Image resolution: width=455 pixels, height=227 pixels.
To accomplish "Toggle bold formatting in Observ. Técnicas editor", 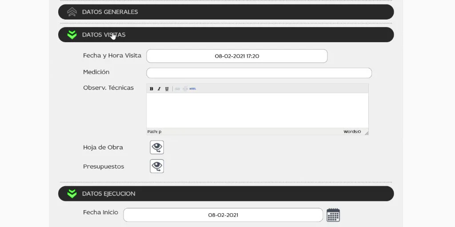I will 151,89.
